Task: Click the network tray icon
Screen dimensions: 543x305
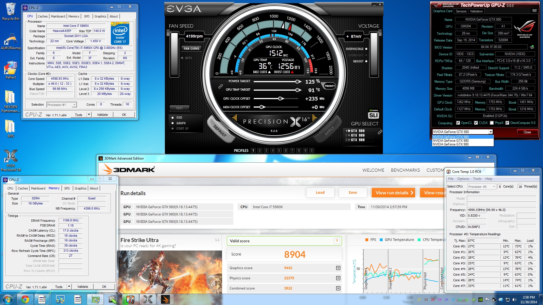Action: pyautogui.click(x=508, y=300)
